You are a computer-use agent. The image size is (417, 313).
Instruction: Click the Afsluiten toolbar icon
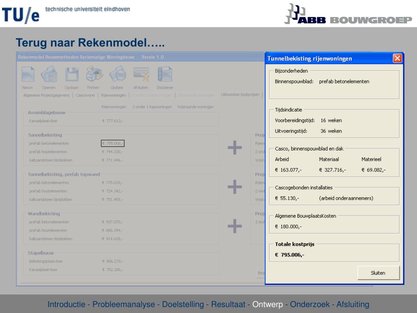pyautogui.click(x=141, y=75)
